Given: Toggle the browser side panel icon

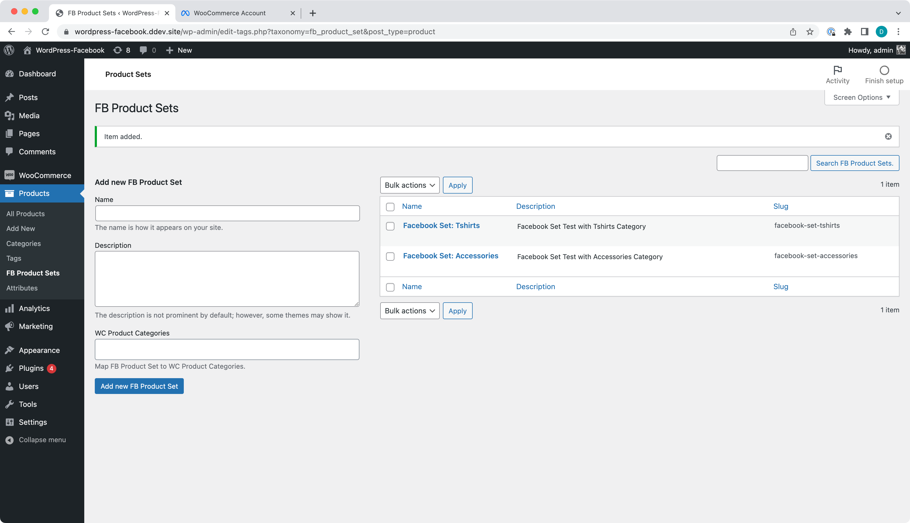Looking at the screenshot, I should (x=865, y=32).
